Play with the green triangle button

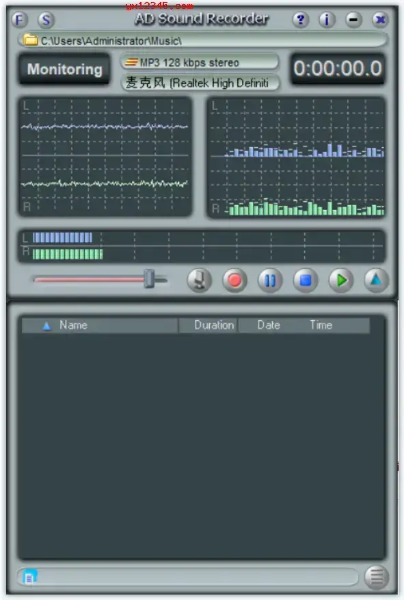point(341,280)
